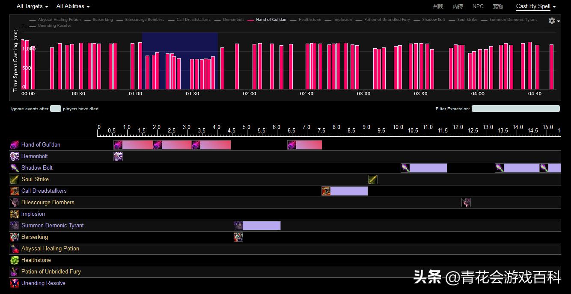Select the Summon Demonic Tyrant spell icon
Screen dimensions: 571x294
(x=14, y=225)
